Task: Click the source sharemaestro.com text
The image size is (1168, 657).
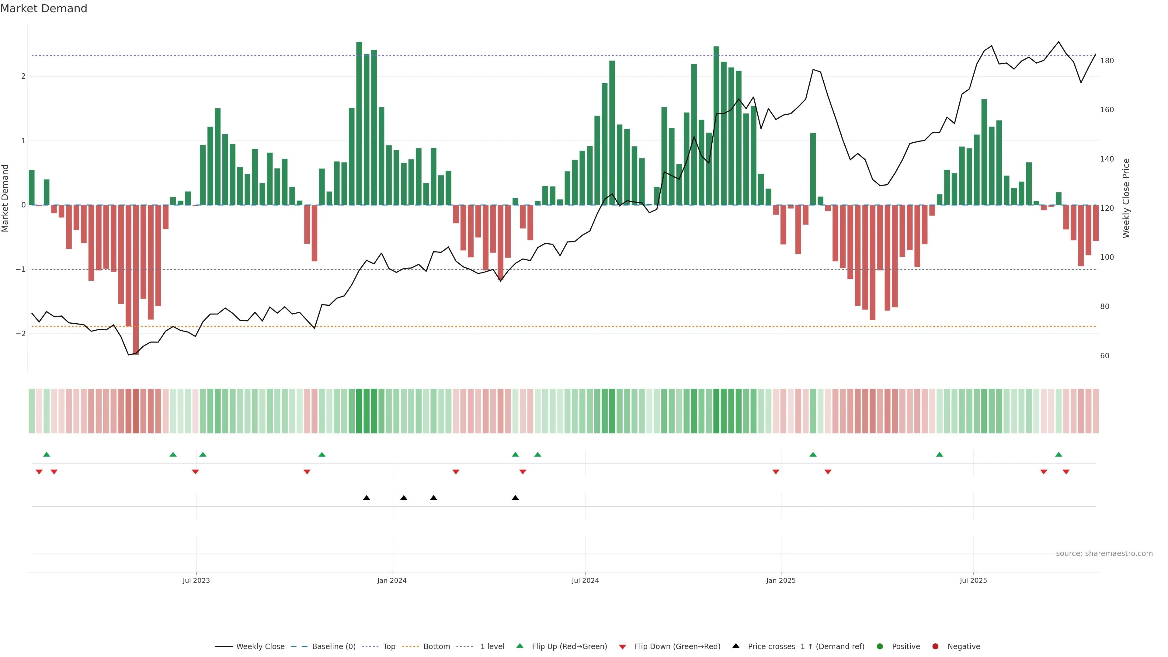Action: [1104, 554]
